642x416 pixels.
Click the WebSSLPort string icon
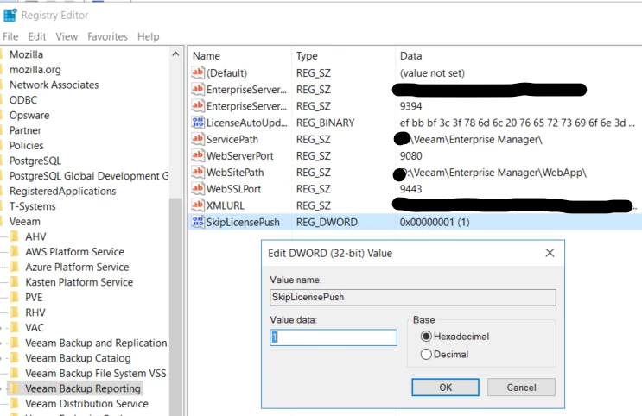198,188
